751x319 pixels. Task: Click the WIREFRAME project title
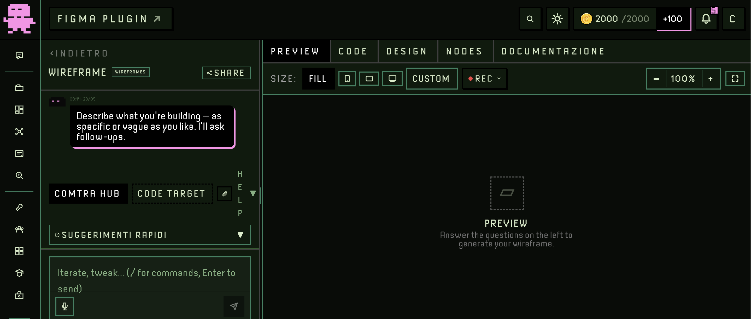point(78,72)
